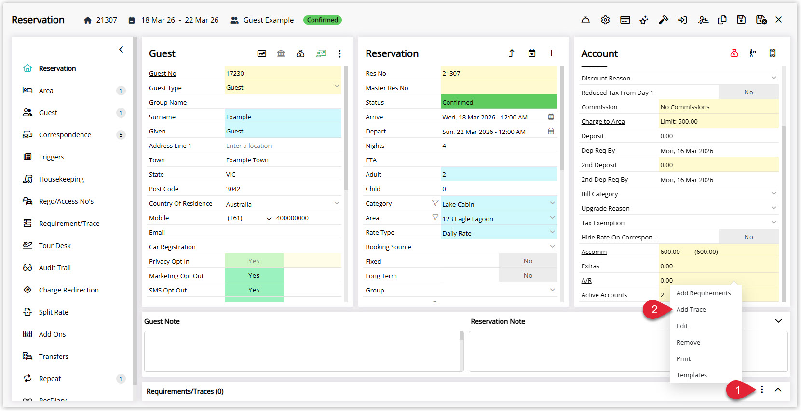The image size is (801, 411).
Task: Click red money bag icon in Account panel
Action: [734, 53]
